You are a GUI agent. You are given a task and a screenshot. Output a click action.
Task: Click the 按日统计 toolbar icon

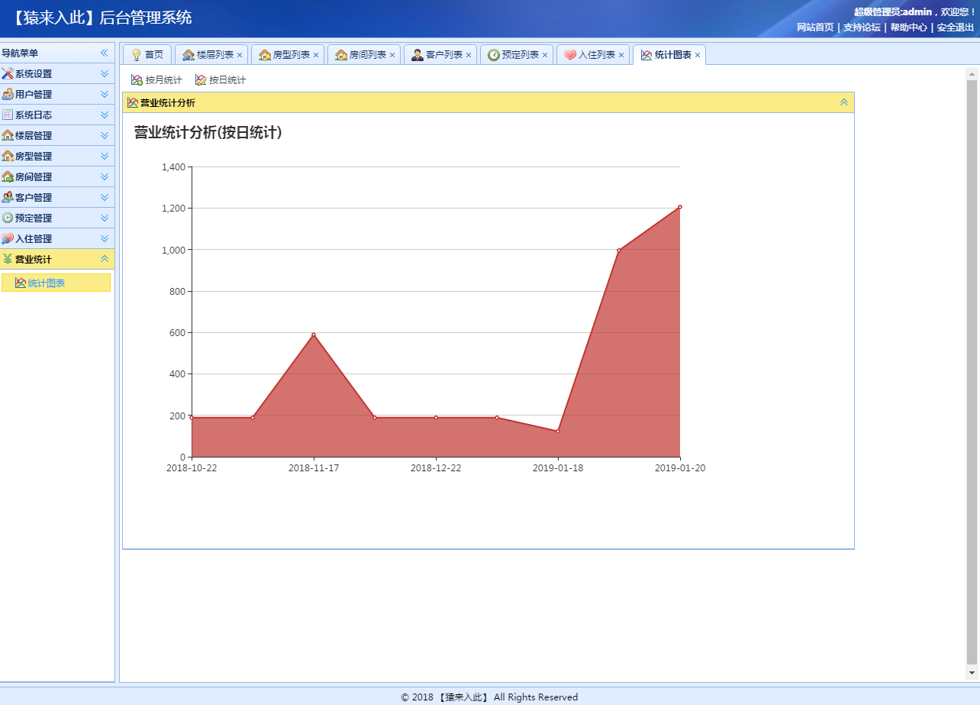coord(201,80)
